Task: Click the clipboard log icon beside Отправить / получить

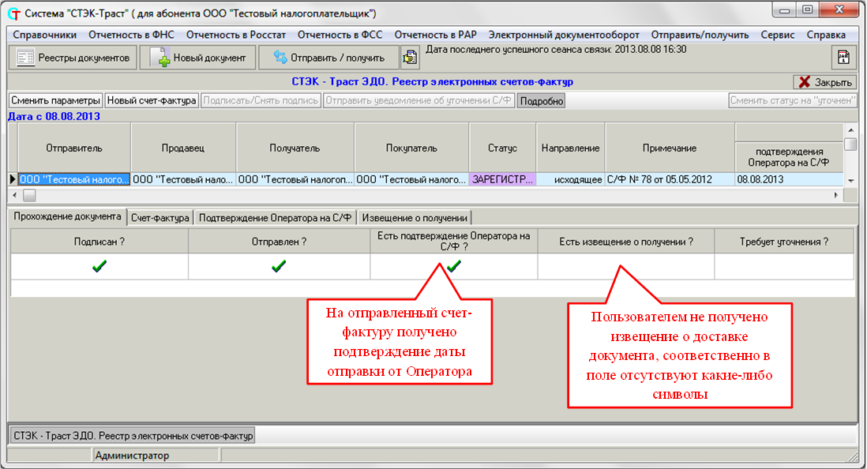Action: (x=410, y=57)
